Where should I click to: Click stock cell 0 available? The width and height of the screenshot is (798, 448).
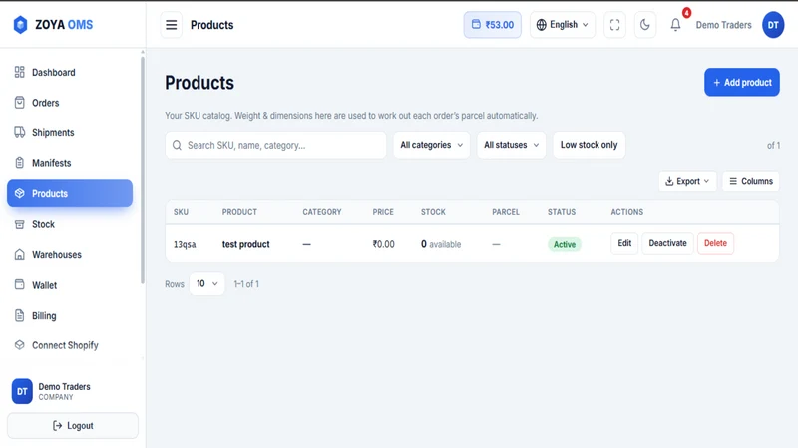[441, 244]
